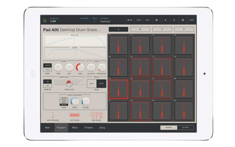This screenshot has width=235, height=147.
Task: Set Turbo Duck enabled to OFF
Action: coord(47,86)
